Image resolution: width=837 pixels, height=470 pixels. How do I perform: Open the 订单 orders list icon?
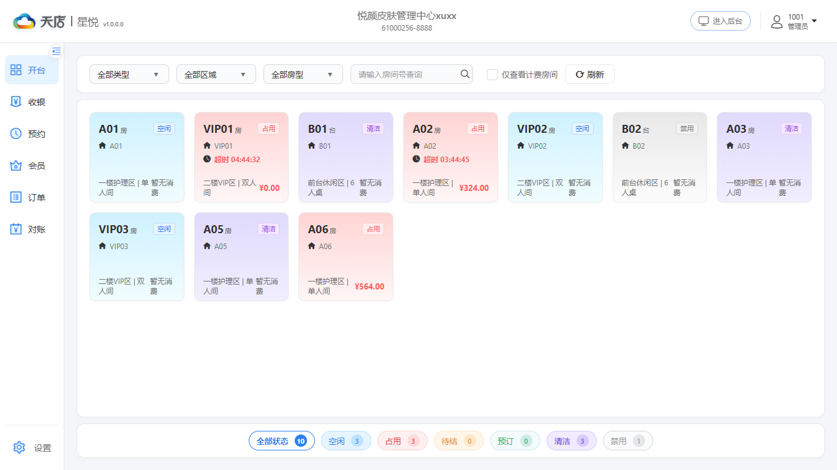(x=16, y=197)
